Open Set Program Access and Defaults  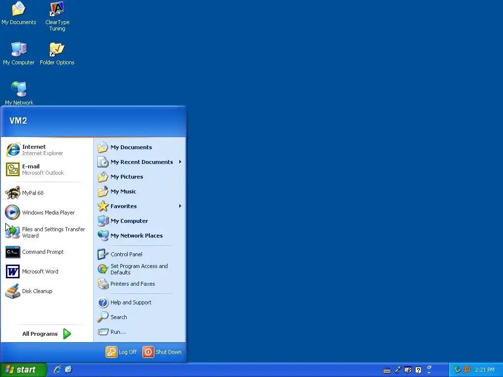140,269
